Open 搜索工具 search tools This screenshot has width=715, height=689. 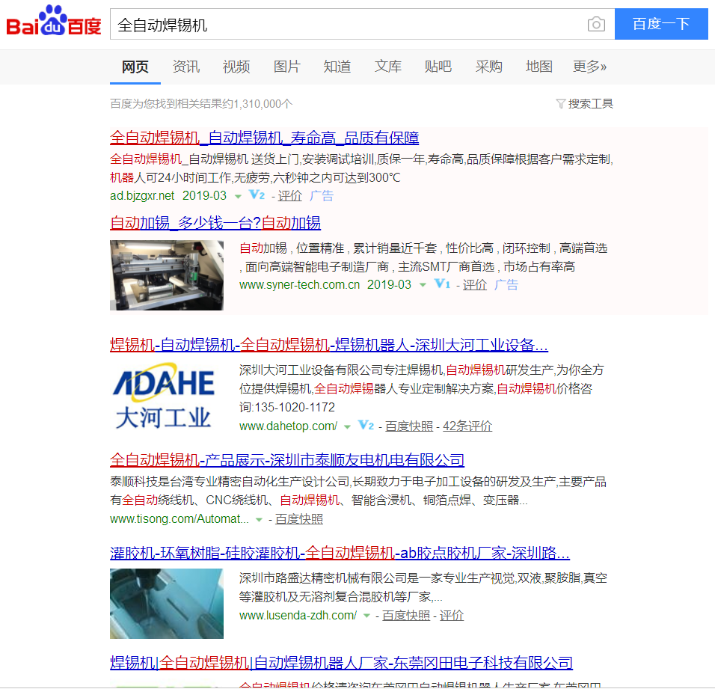point(590,104)
